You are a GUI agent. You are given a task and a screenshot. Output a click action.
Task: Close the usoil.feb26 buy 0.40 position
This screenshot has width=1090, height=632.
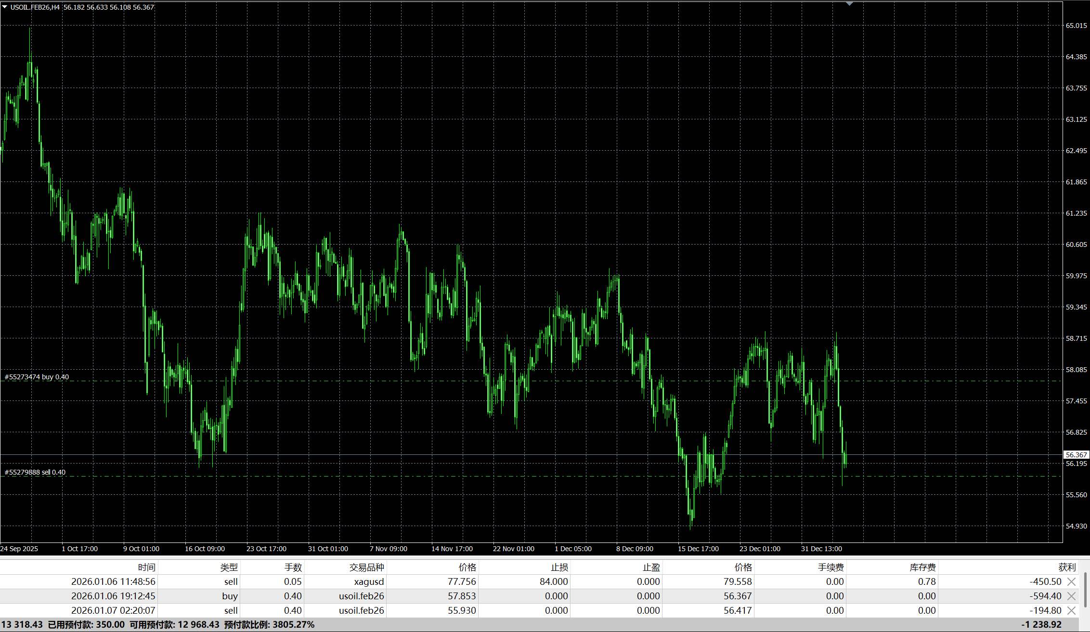pyautogui.click(x=1072, y=596)
